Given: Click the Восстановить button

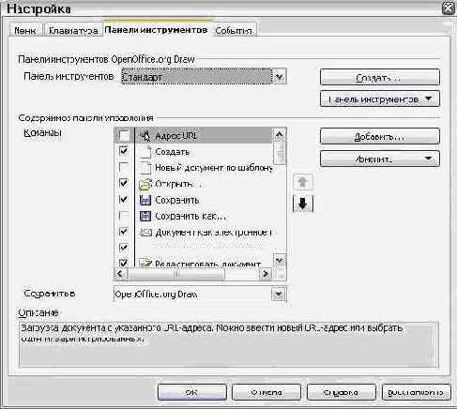Looking at the screenshot, I should [x=416, y=392].
